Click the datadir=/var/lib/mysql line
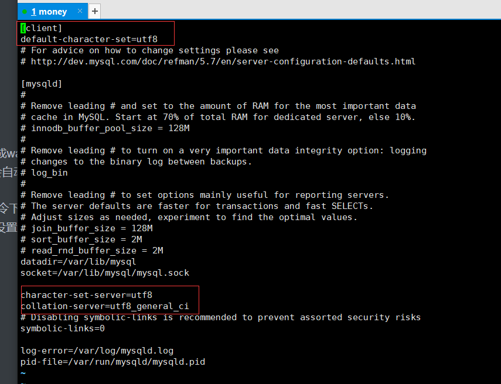The width and height of the screenshot is (501, 384). (x=78, y=262)
